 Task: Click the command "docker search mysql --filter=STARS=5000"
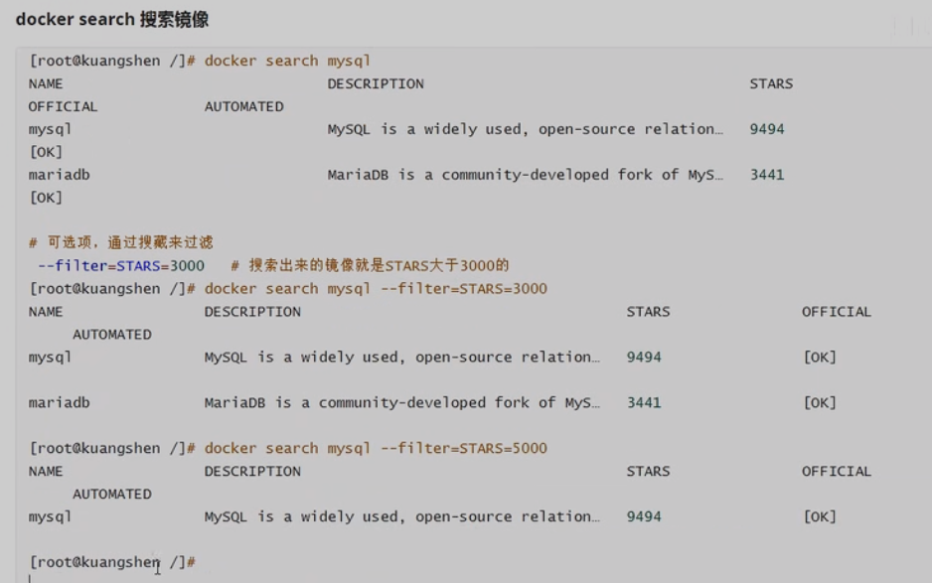pyautogui.click(x=376, y=448)
